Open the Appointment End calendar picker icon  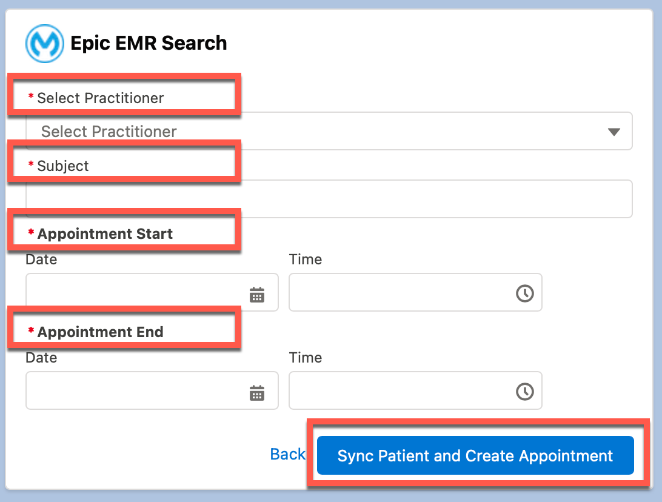coord(256,393)
